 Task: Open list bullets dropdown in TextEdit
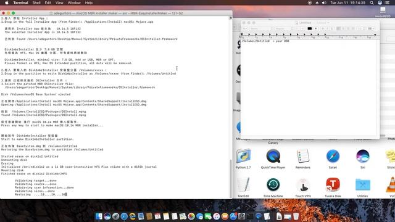tap(370, 28)
